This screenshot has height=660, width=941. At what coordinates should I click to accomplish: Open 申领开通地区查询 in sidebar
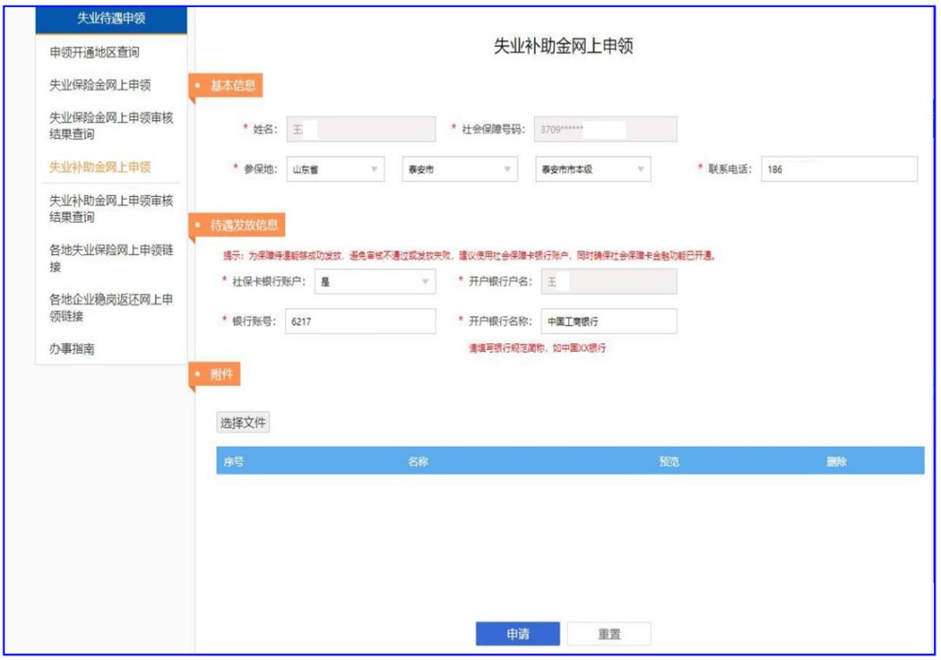95,53
